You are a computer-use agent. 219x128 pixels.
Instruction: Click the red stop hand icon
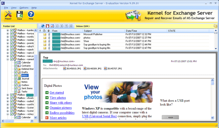coord(47,26)
